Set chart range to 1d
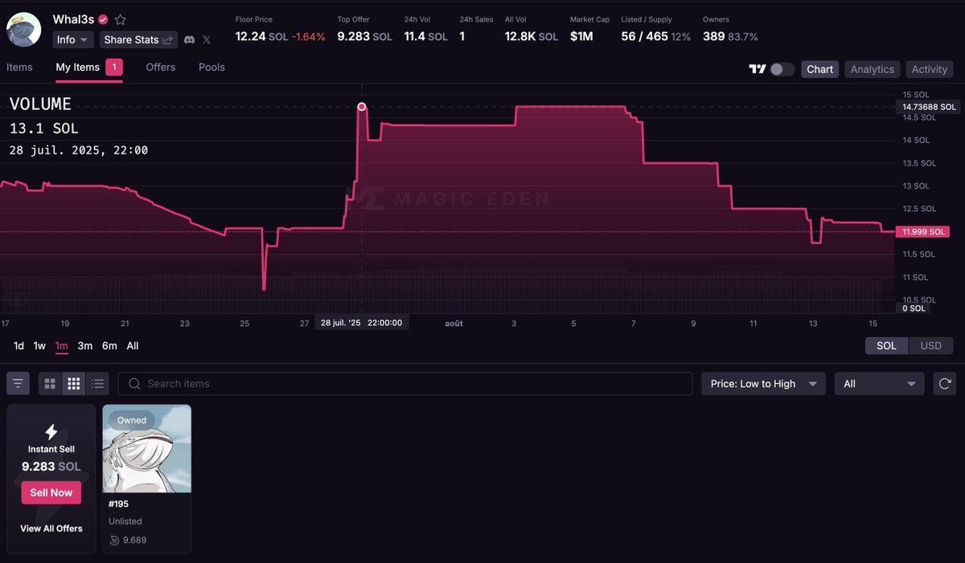The image size is (965, 563). pos(18,346)
